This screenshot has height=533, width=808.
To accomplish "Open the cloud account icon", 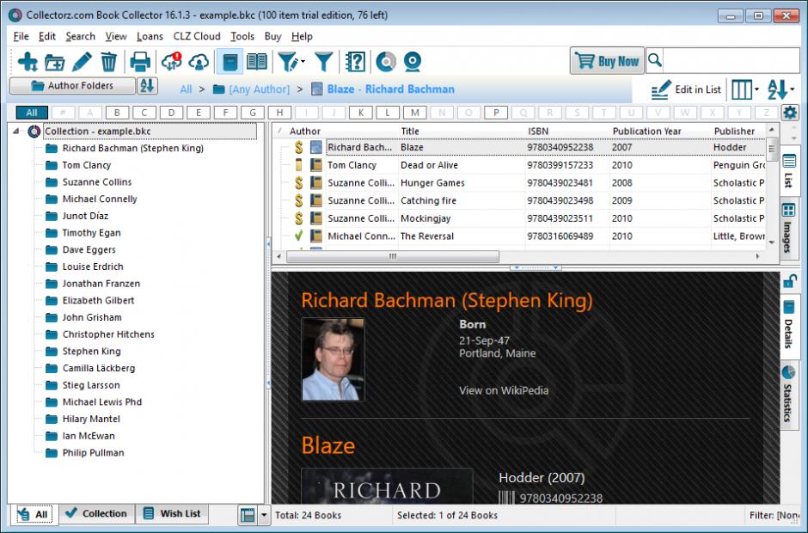I will 199,62.
